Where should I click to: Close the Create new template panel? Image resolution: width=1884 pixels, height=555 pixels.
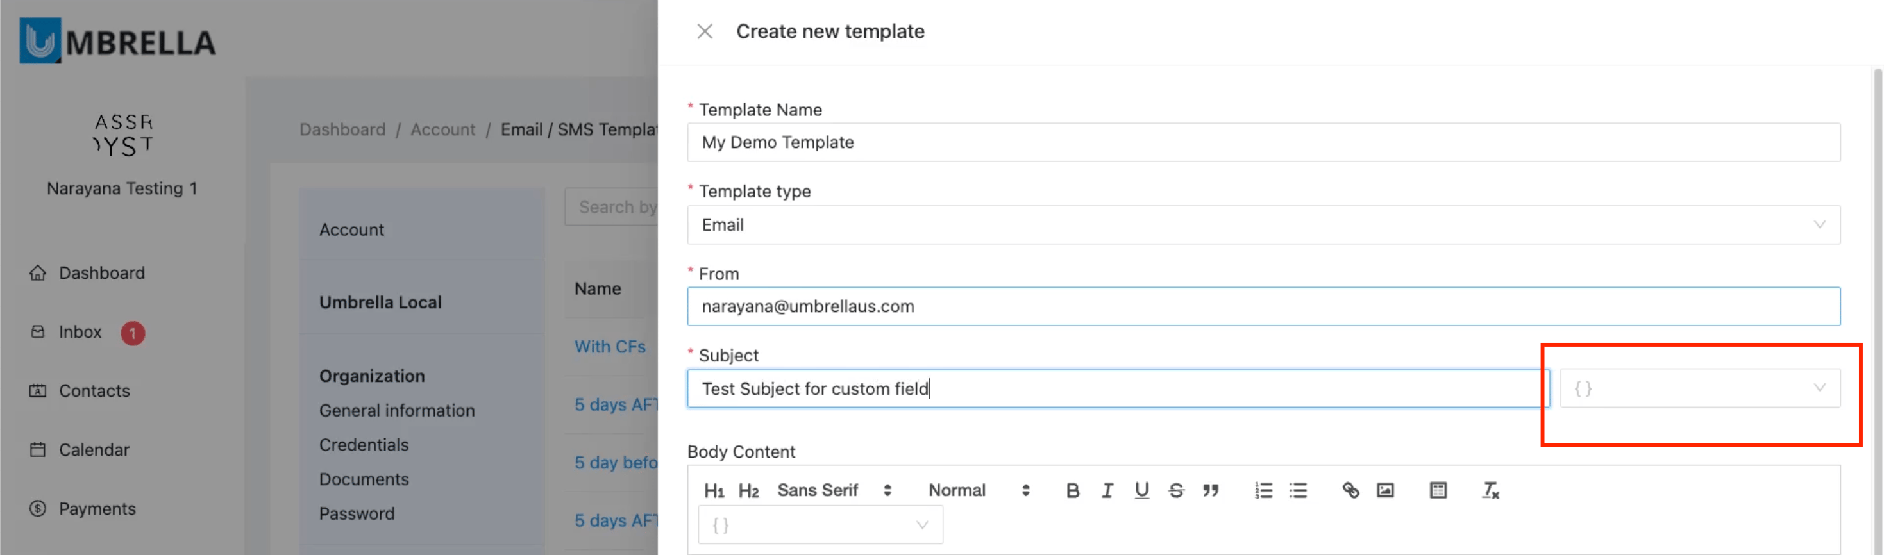tap(704, 31)
